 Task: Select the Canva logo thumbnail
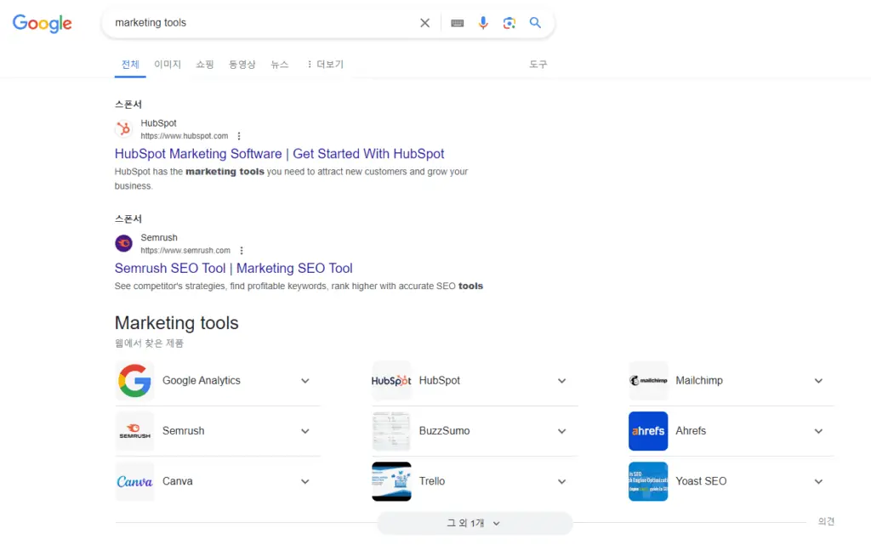(x=135, y=482)
